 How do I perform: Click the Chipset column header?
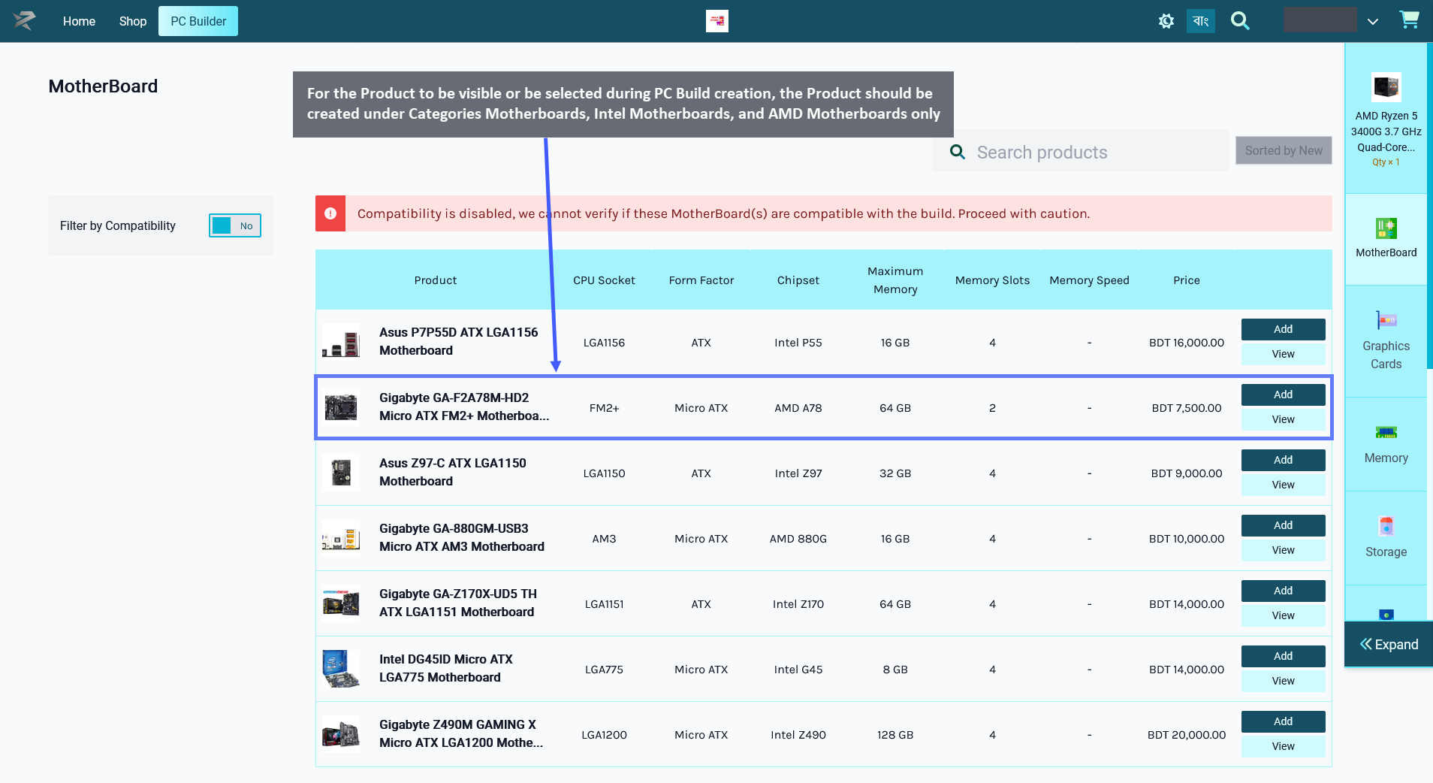(798, 280)
